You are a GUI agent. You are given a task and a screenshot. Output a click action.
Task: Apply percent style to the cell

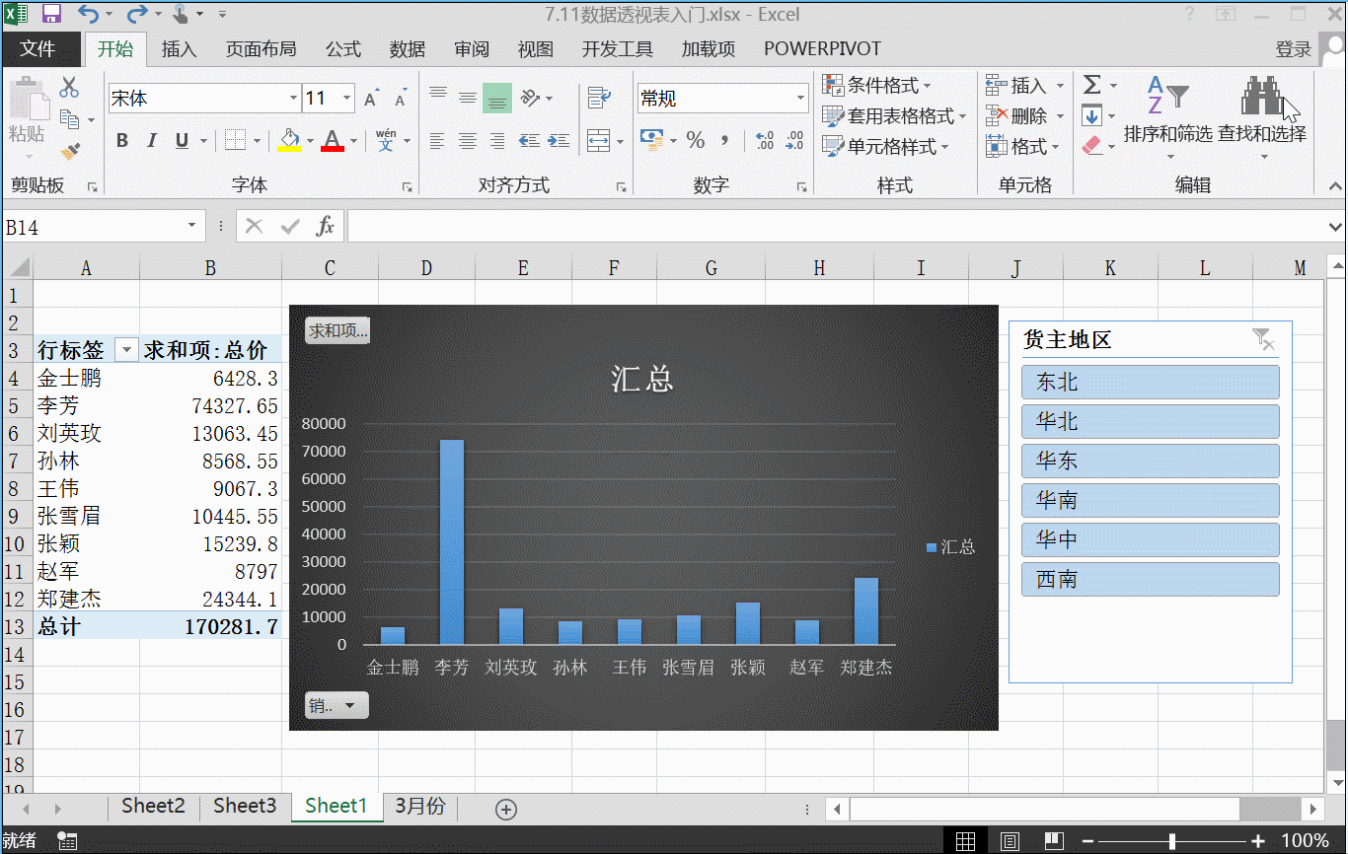(695, 140)
